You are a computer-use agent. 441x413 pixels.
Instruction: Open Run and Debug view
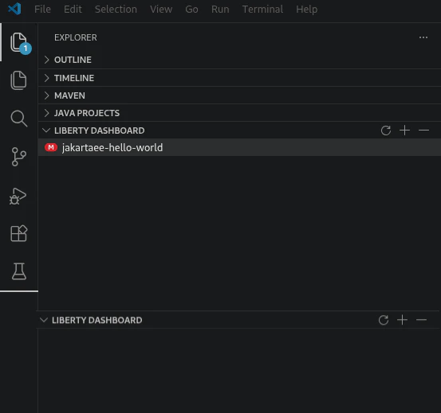(18, 196)
